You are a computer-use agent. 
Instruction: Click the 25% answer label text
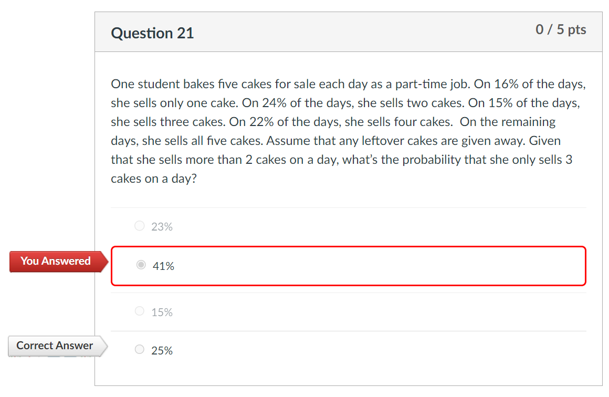[x=163, y=350]
